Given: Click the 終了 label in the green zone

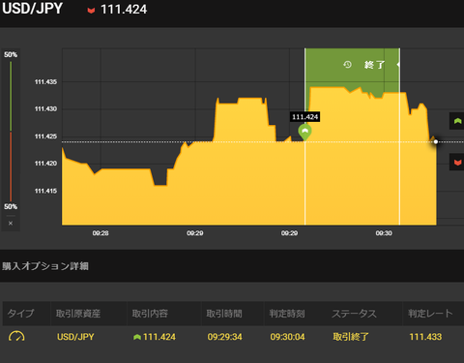Looking at the screenshot, I should 374,65.
